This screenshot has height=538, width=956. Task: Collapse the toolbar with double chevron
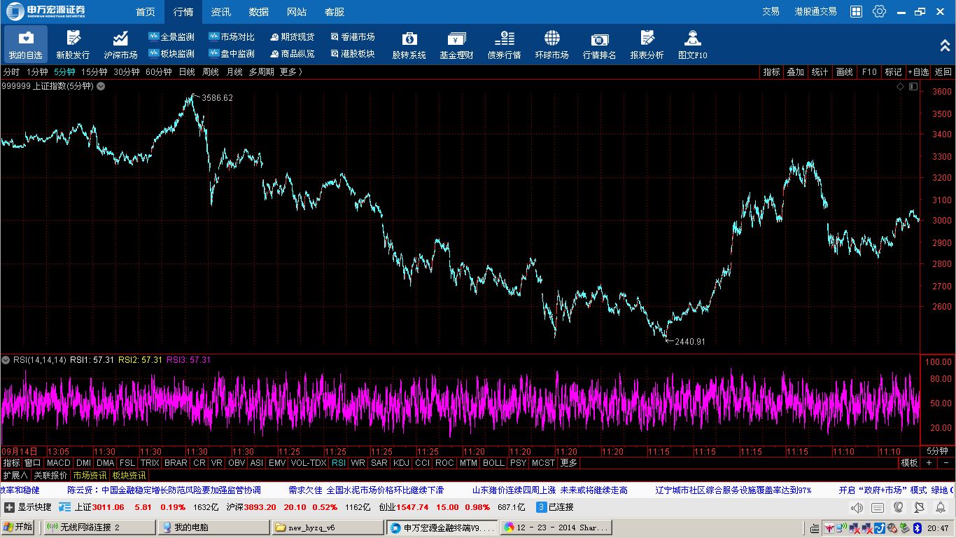(945, 45)
